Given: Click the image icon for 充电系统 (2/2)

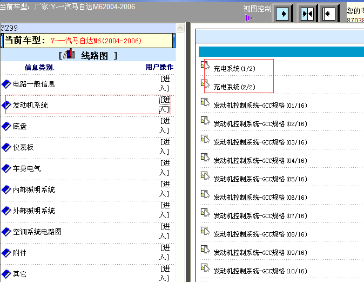Looking at the screenshot, I should [x=205, y=83].
